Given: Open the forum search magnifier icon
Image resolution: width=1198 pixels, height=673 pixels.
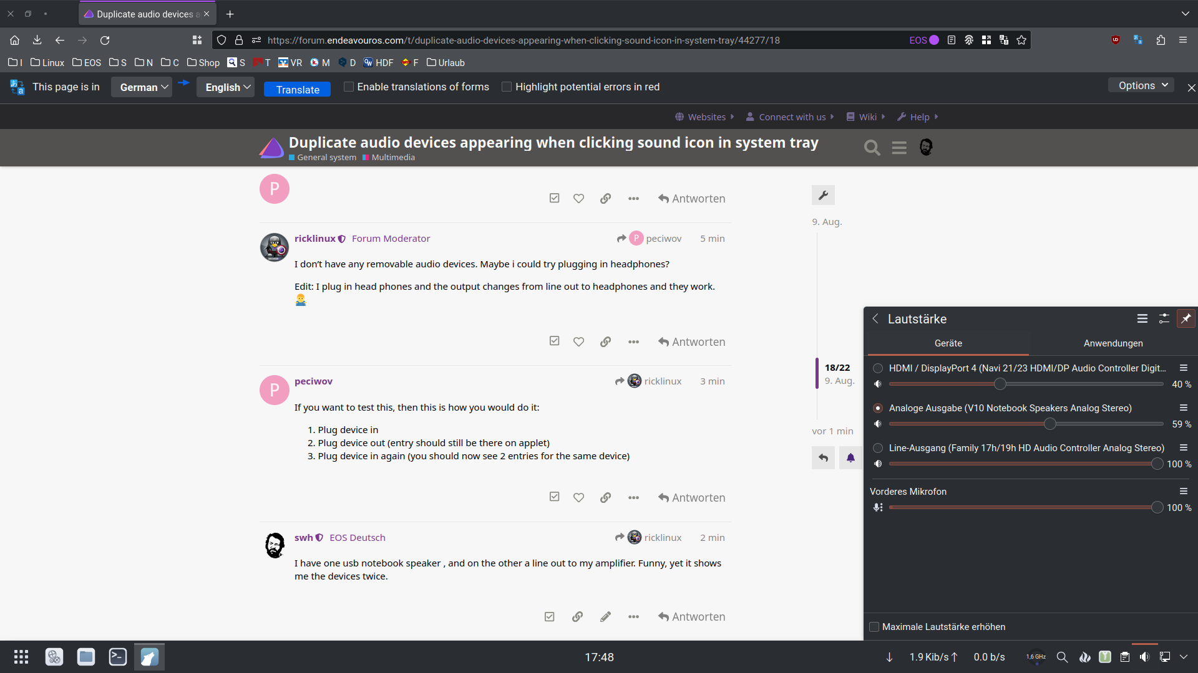Looking at the screenshot, I should [872, 148].
